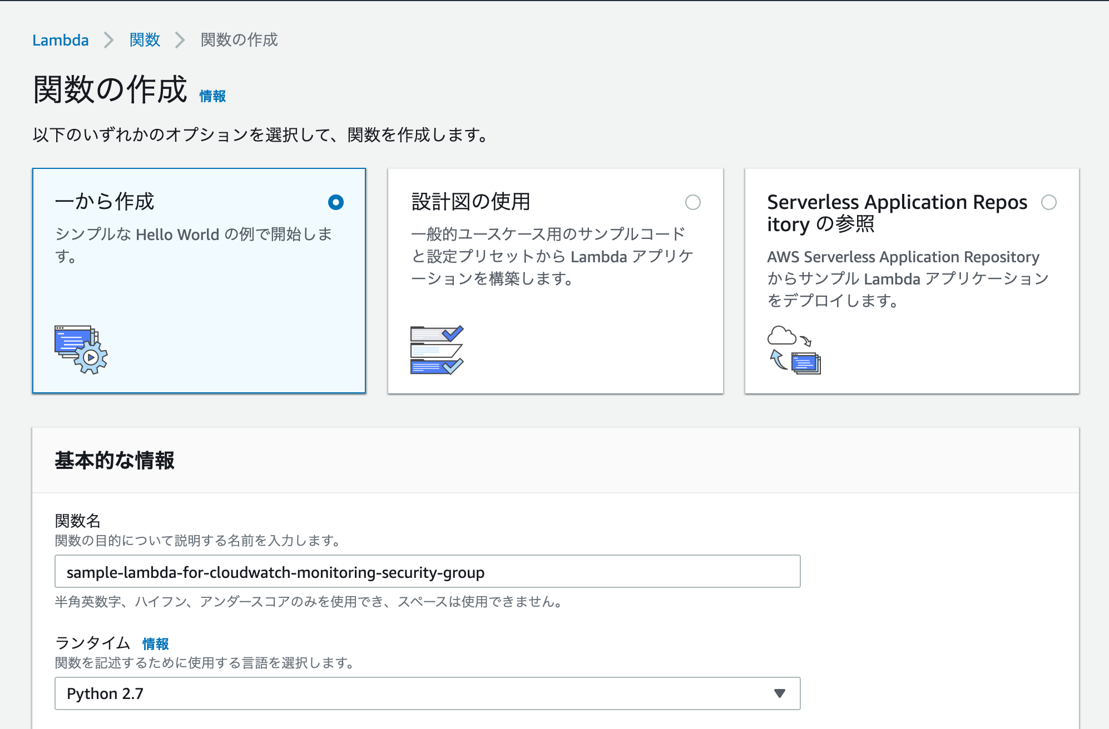Viewport: 1109px width, 729px height.
Task: Click 以下のいずれかのオプション instruction text
Action: [x=261, y=134]
